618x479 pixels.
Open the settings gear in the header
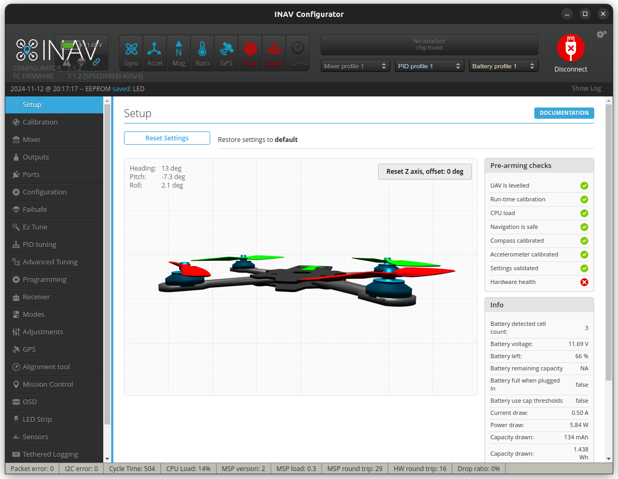pos(601,34)
